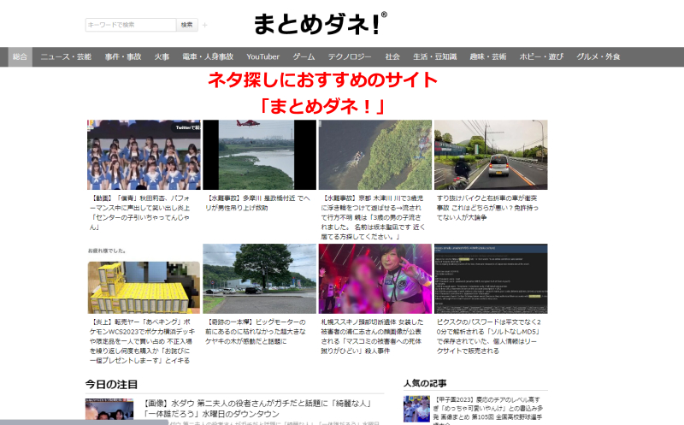
Task: Open the yellow Pokémon card boxes thumbnail
Action: (x=144, y=287)
